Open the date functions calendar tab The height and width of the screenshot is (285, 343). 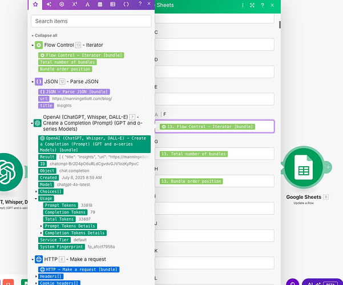coord(100,5)
